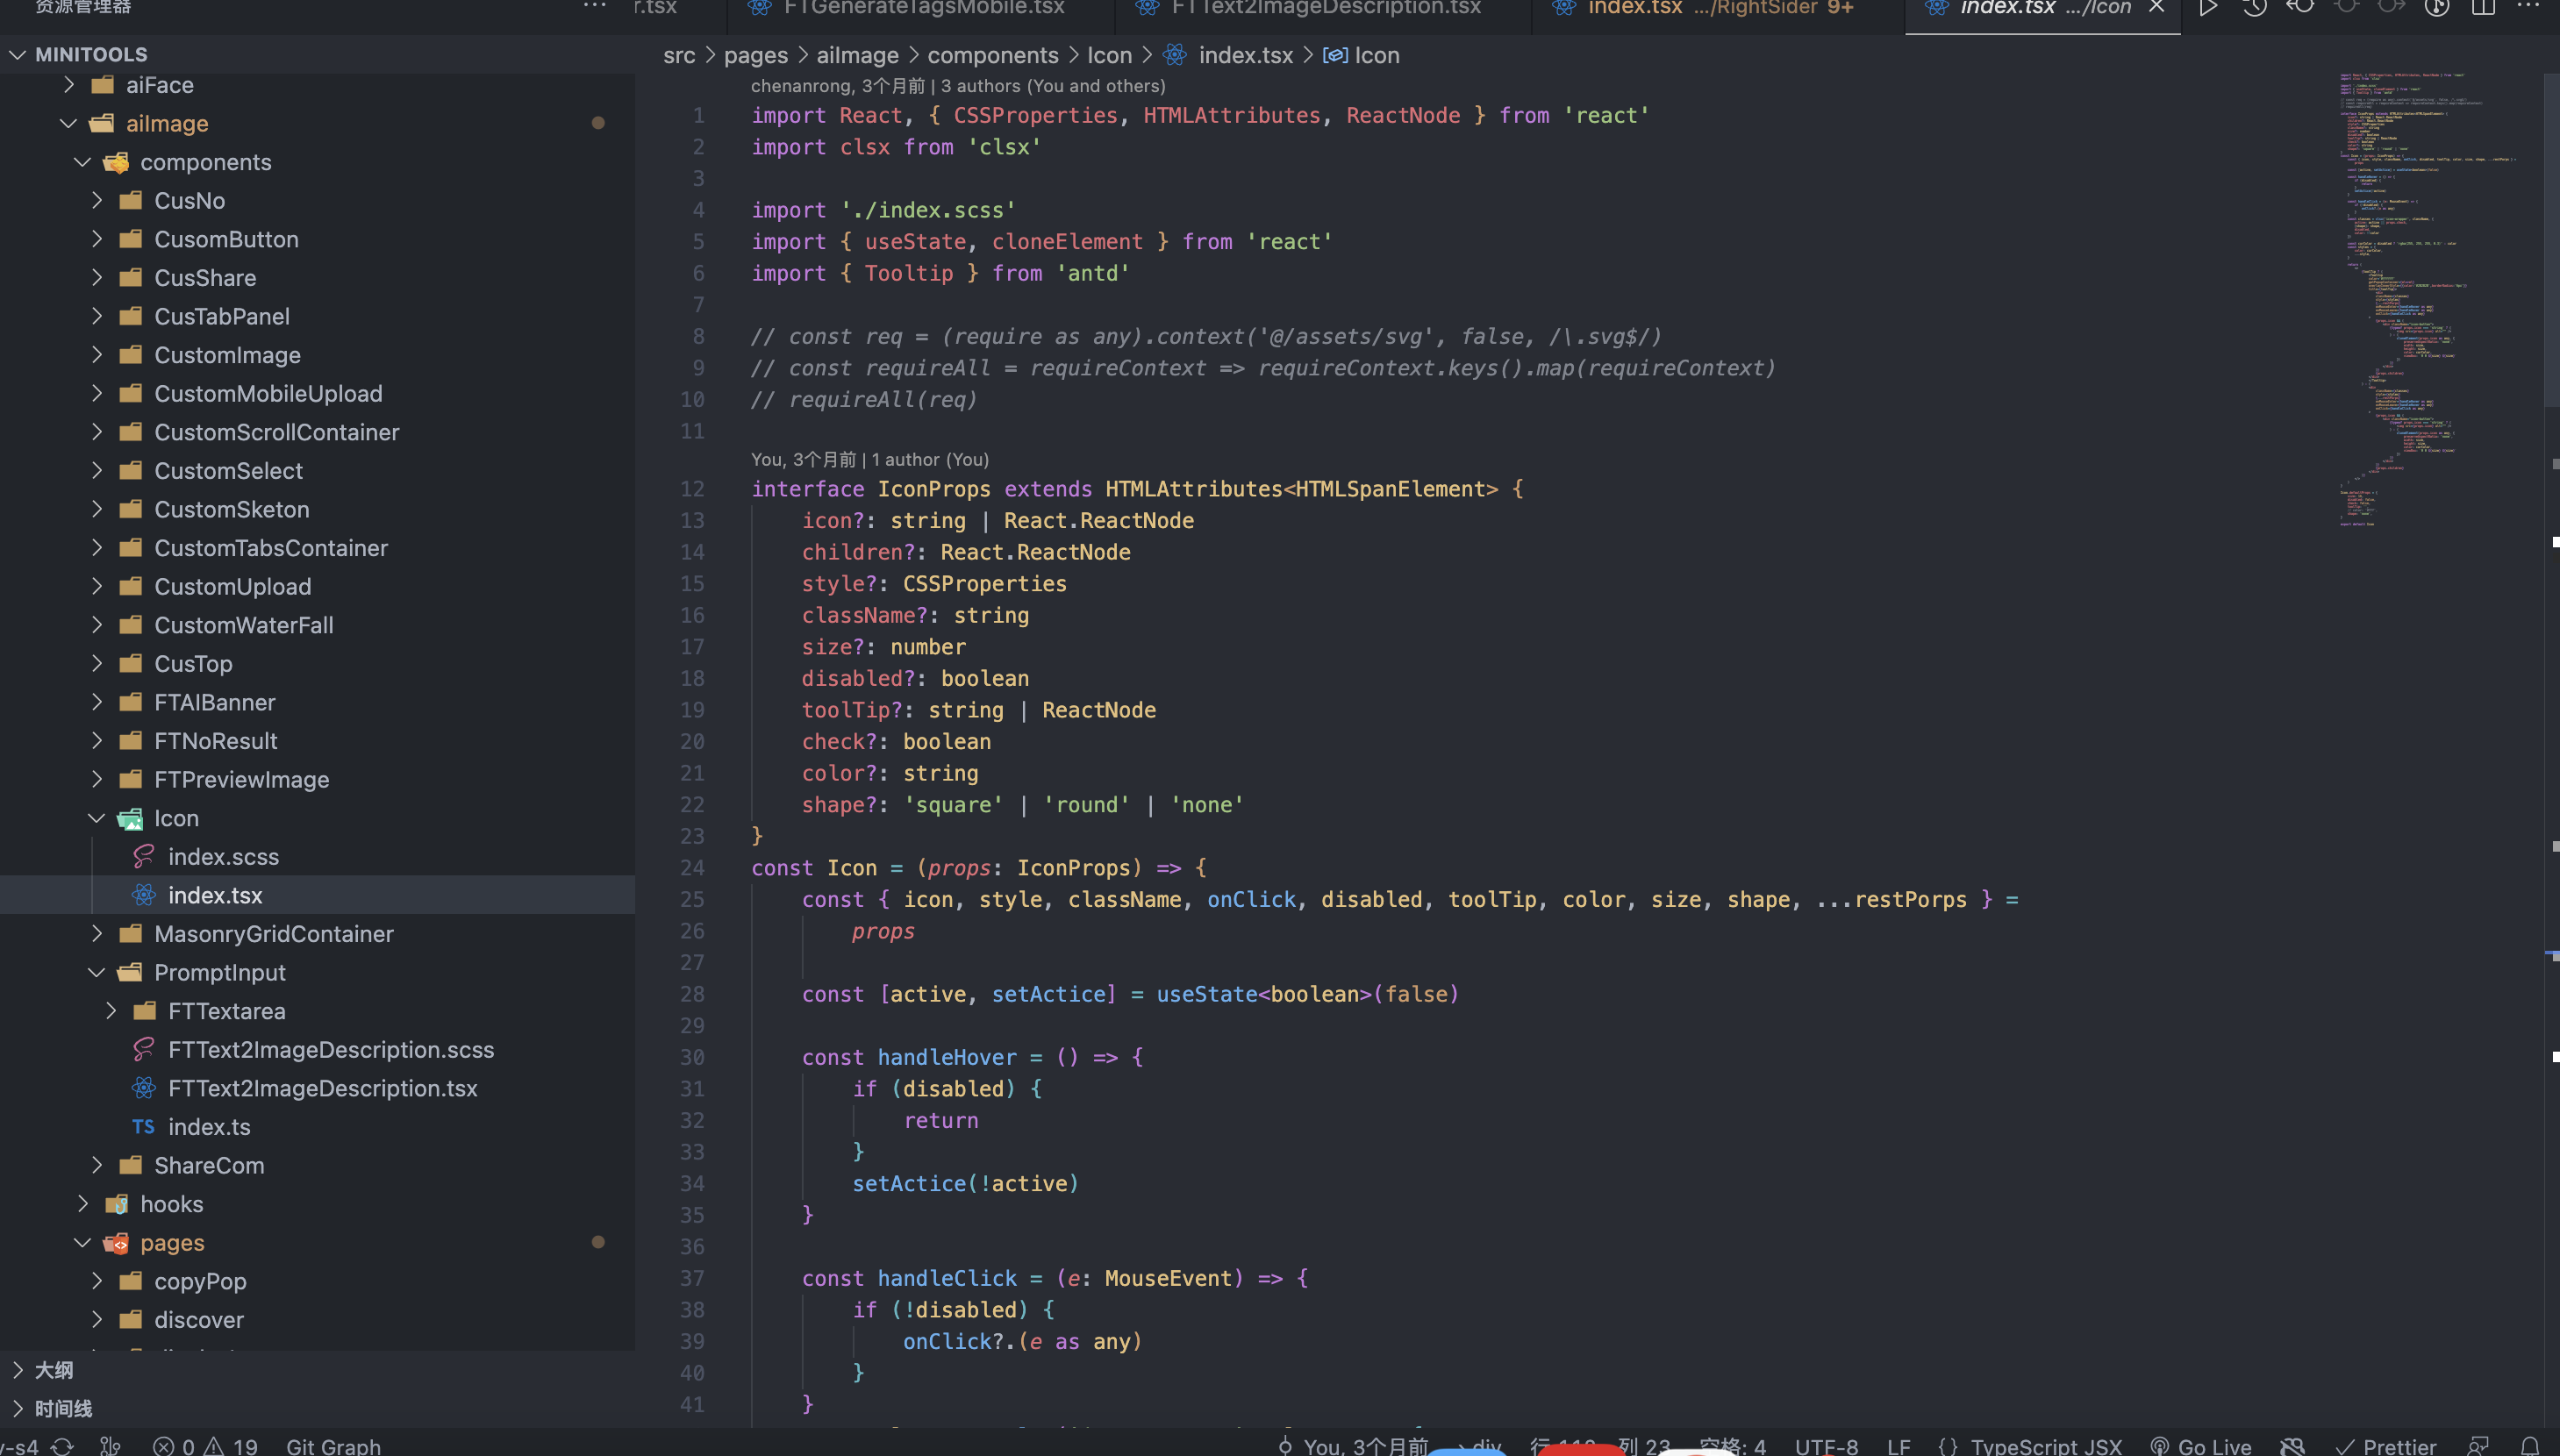
Task: Click 'components' in the breadcrumb path
Action: pos(992,56)
